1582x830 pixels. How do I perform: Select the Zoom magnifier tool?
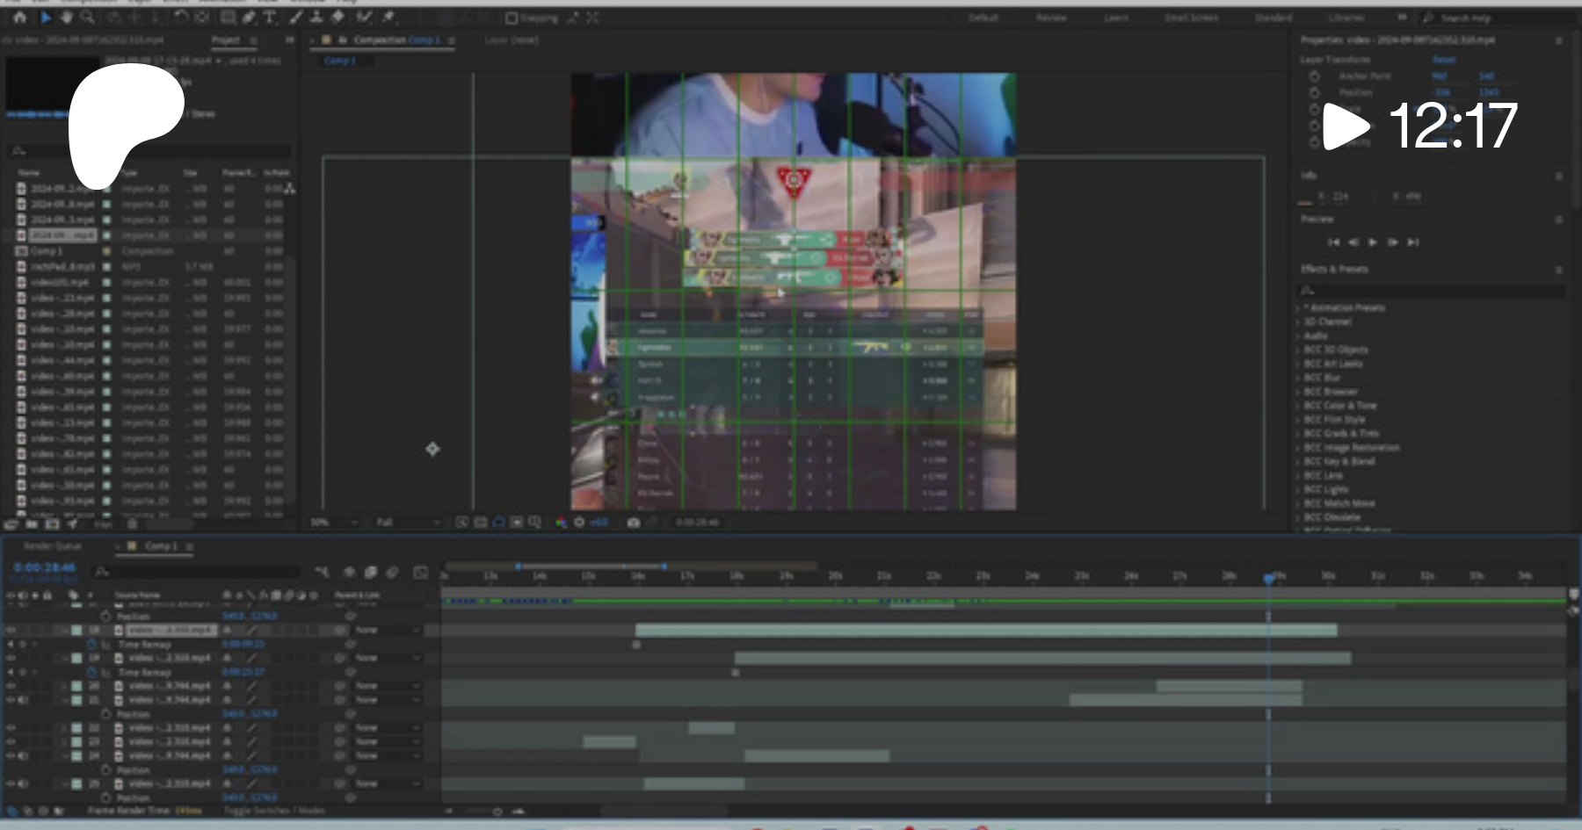click(x=87, y=17)
